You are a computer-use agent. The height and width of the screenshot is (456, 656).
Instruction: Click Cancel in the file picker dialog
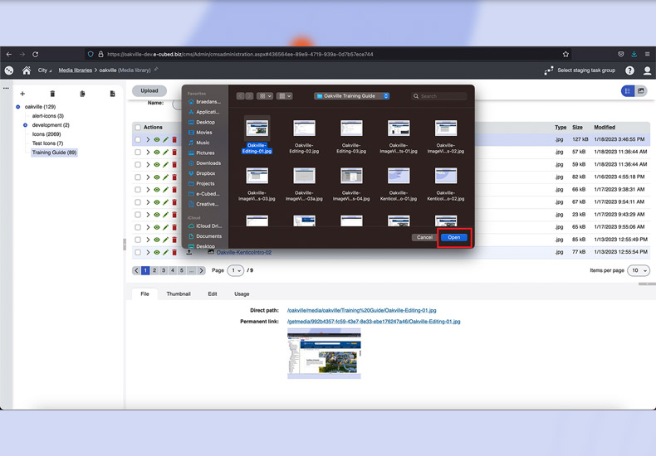[424, 237]
